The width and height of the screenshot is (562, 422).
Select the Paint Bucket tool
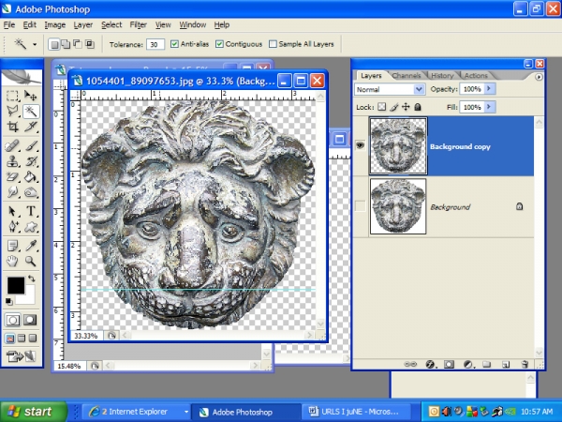pos(31,177)
